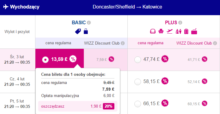Click the 52,14 £ discount club price
Image resolution: width=220 pixels, height=114 pixels.
tap(194, 82)
